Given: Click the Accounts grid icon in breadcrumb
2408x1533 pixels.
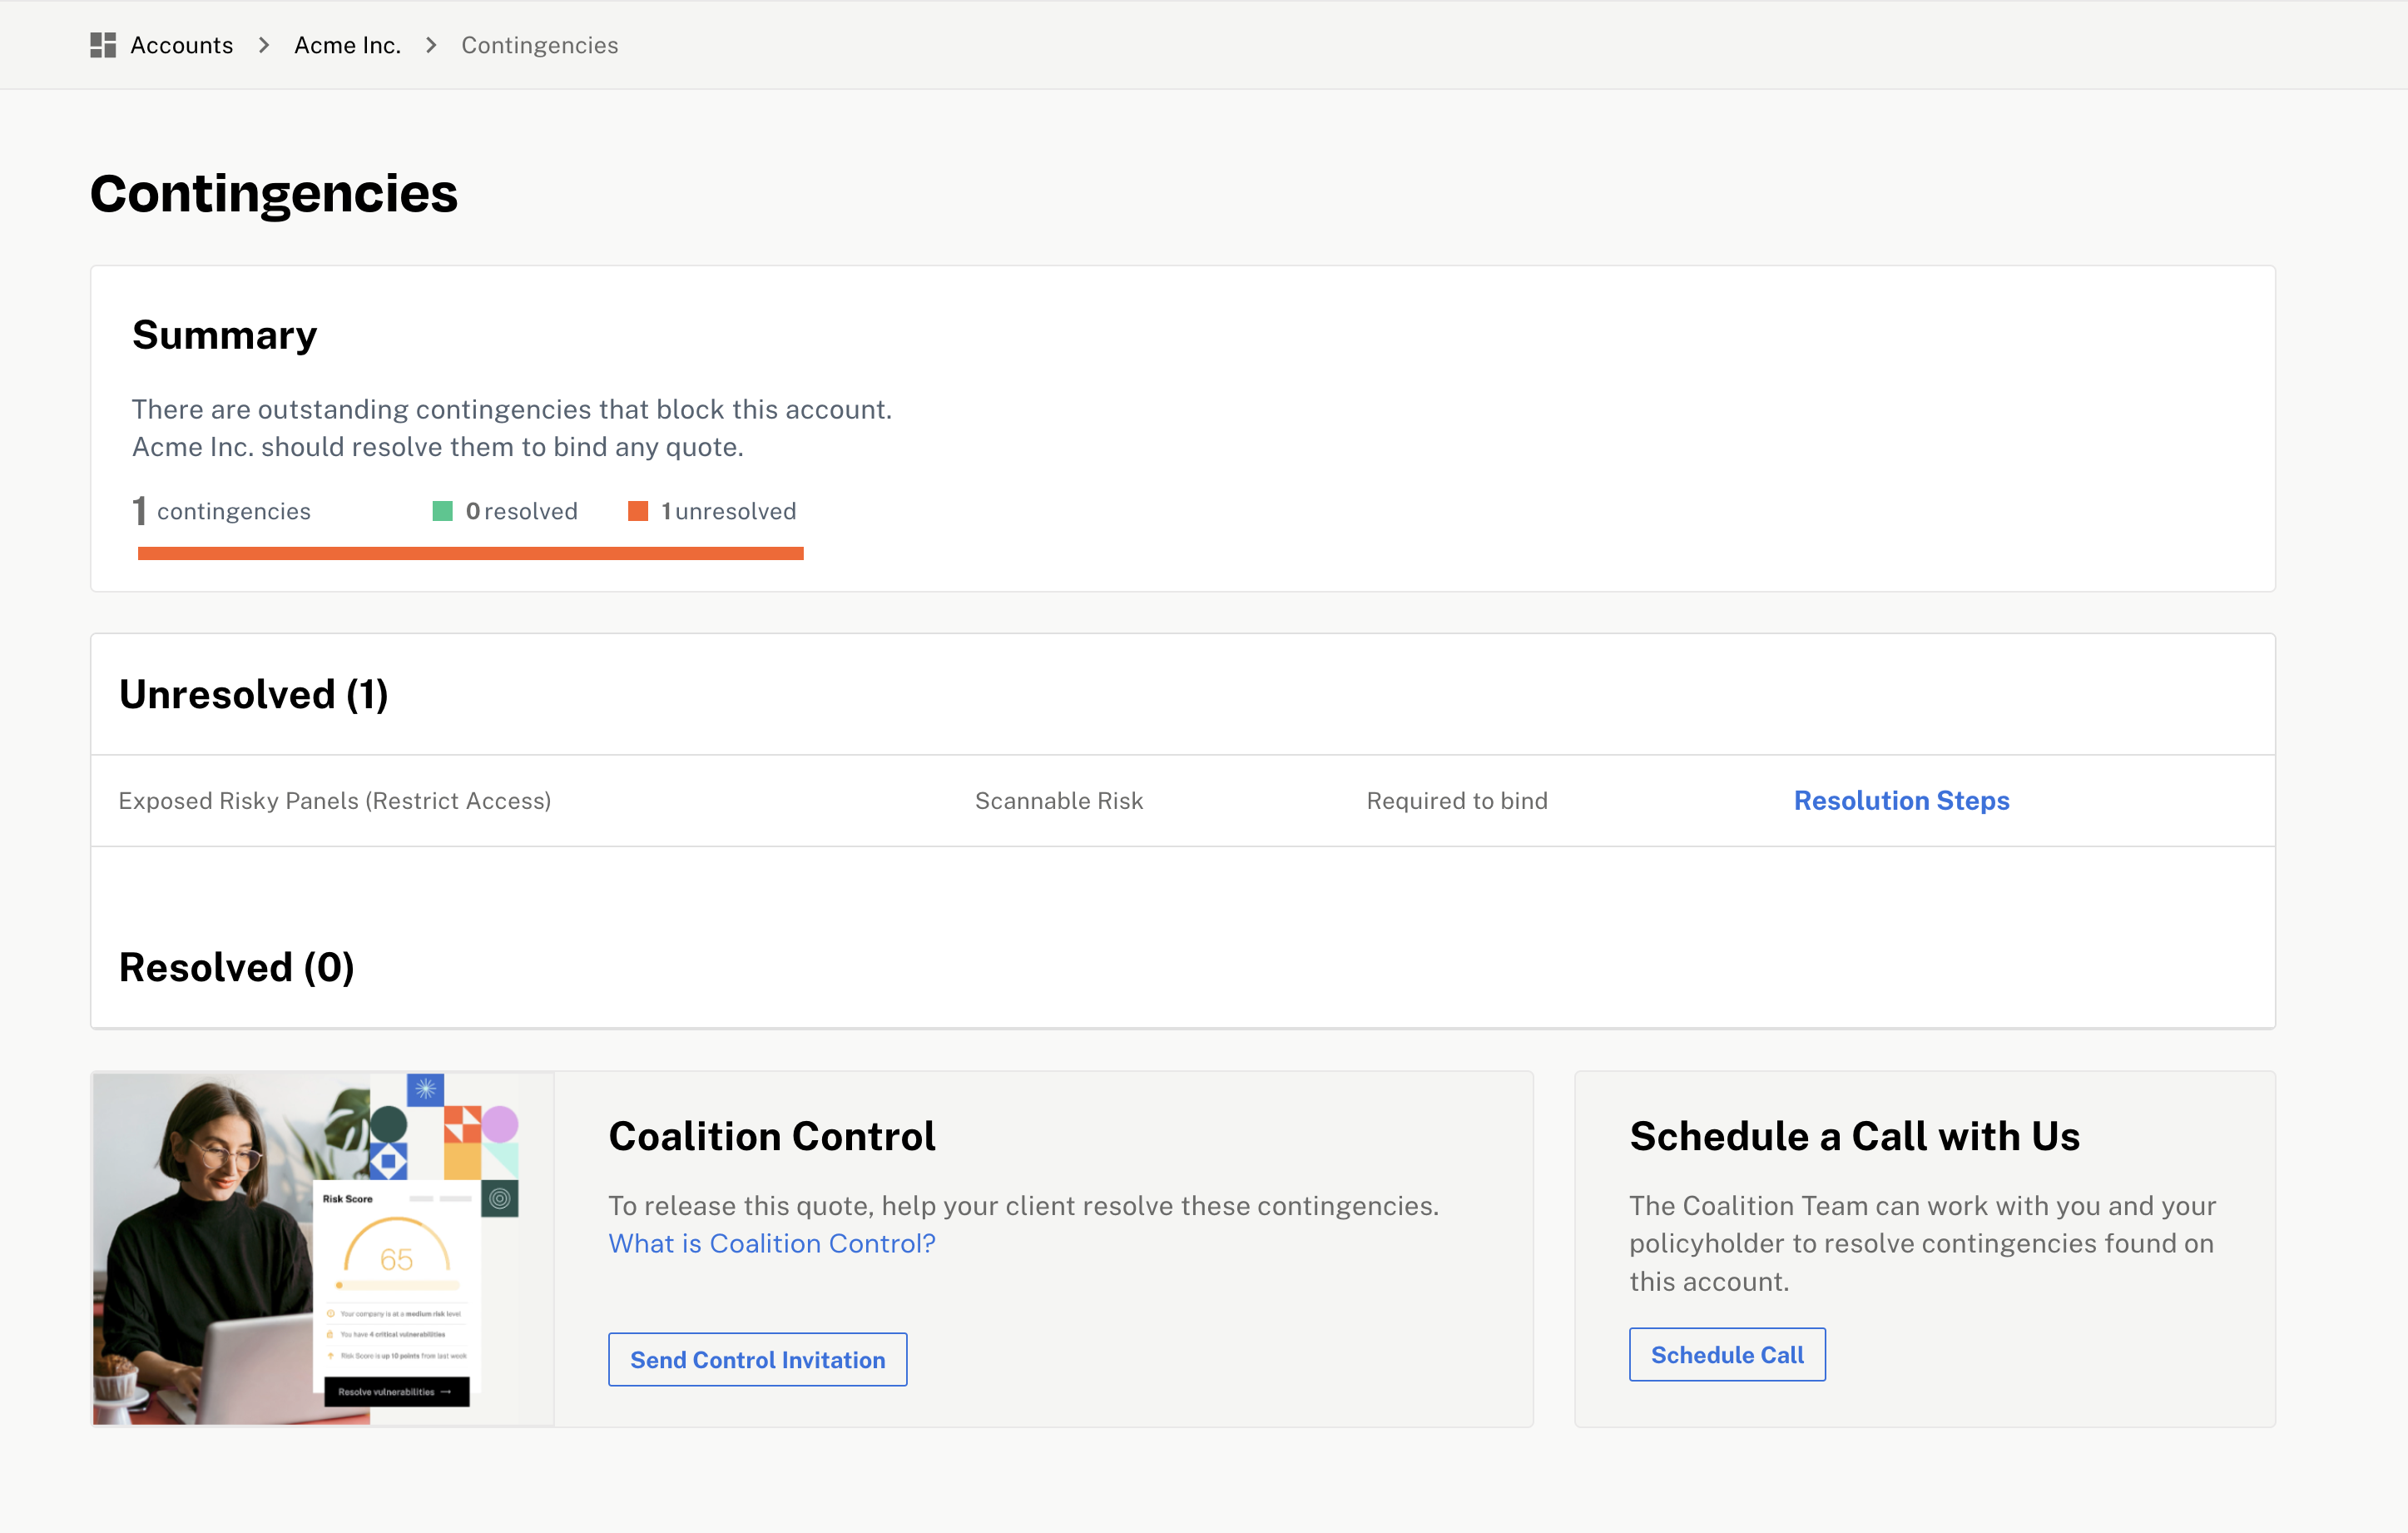Looking at the screenshot, I should 103,45.
